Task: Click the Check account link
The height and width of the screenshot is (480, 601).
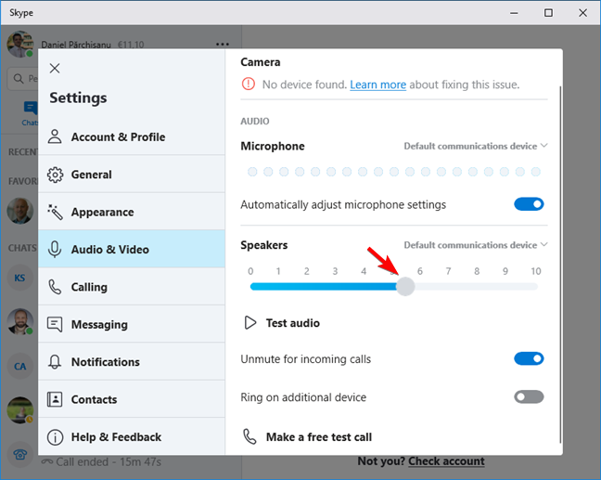Action: coord(446,461)
